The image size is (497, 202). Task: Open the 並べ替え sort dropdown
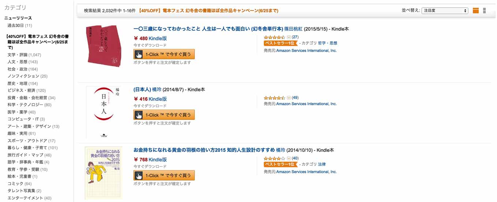pyautogui.click(x=445, y=11)
